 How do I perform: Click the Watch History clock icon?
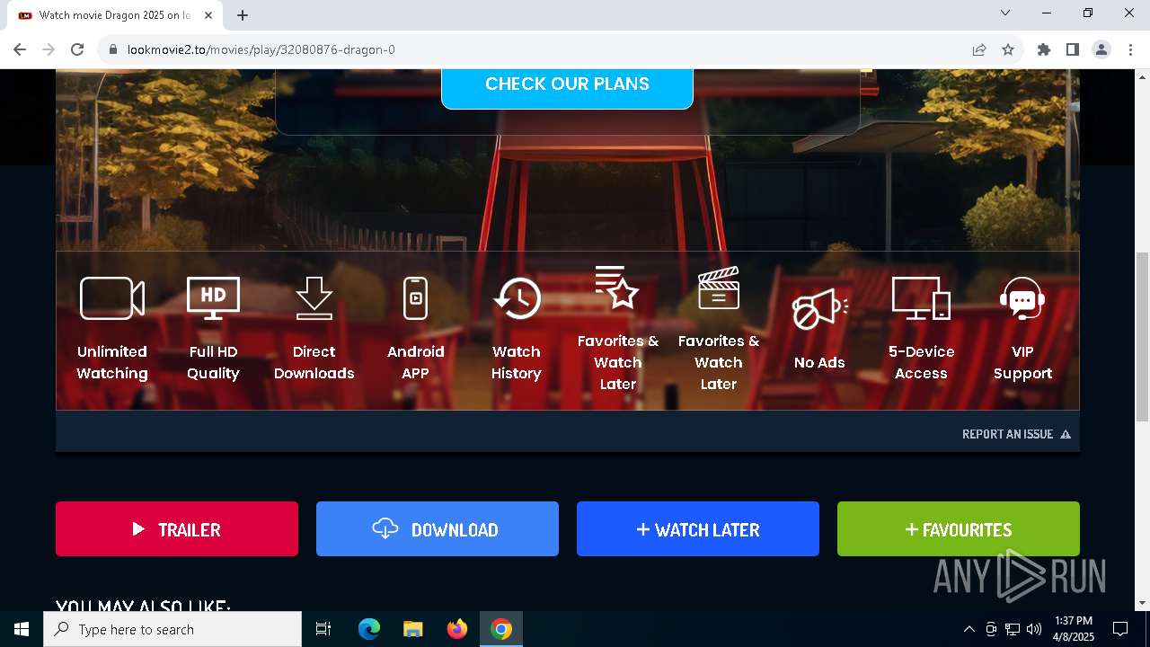517,298
